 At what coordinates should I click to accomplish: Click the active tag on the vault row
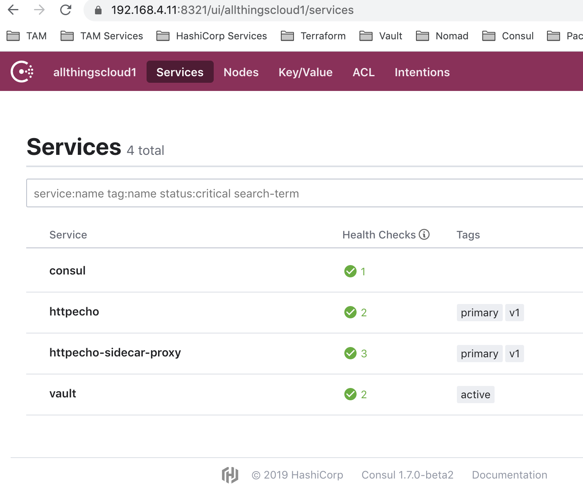pos(475,395)
